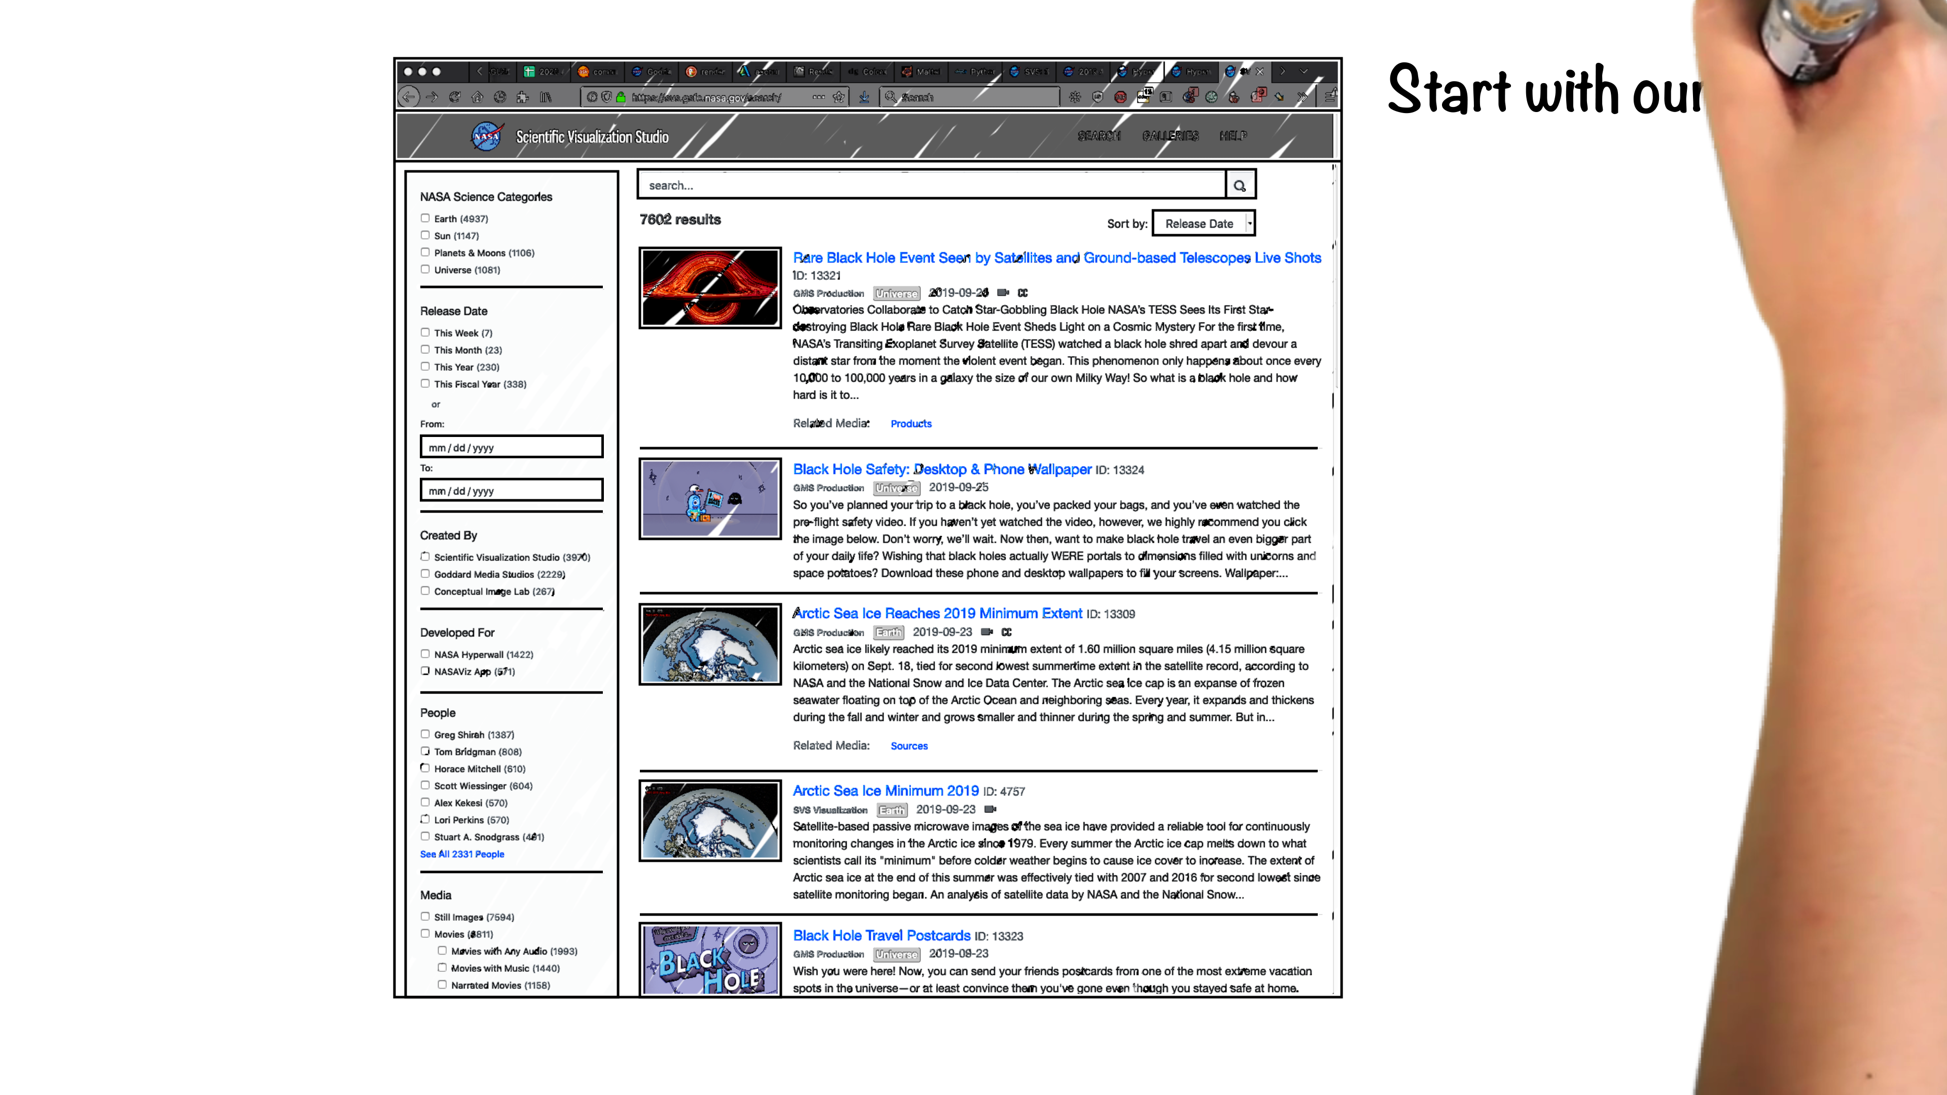
Task: Check the Sun (1147) category box
Action: click(x=425, y=235)
